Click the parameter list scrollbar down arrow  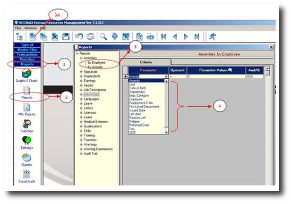166,132
